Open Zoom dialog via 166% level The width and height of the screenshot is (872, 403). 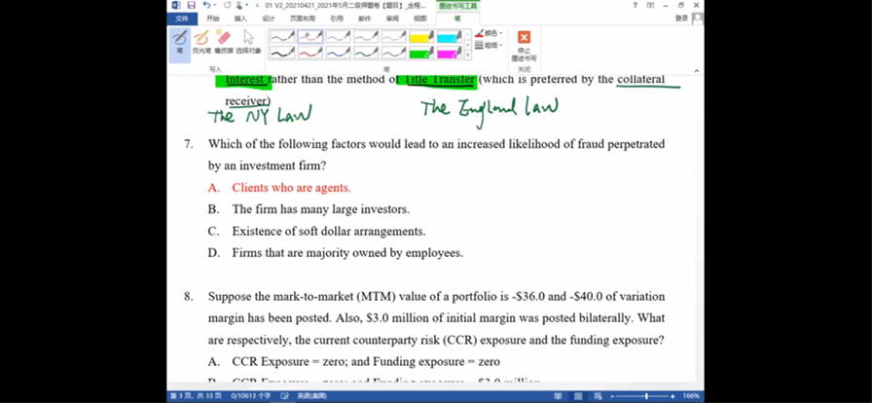[691, 396]
